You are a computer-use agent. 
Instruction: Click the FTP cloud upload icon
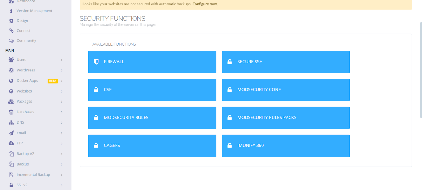11,143
